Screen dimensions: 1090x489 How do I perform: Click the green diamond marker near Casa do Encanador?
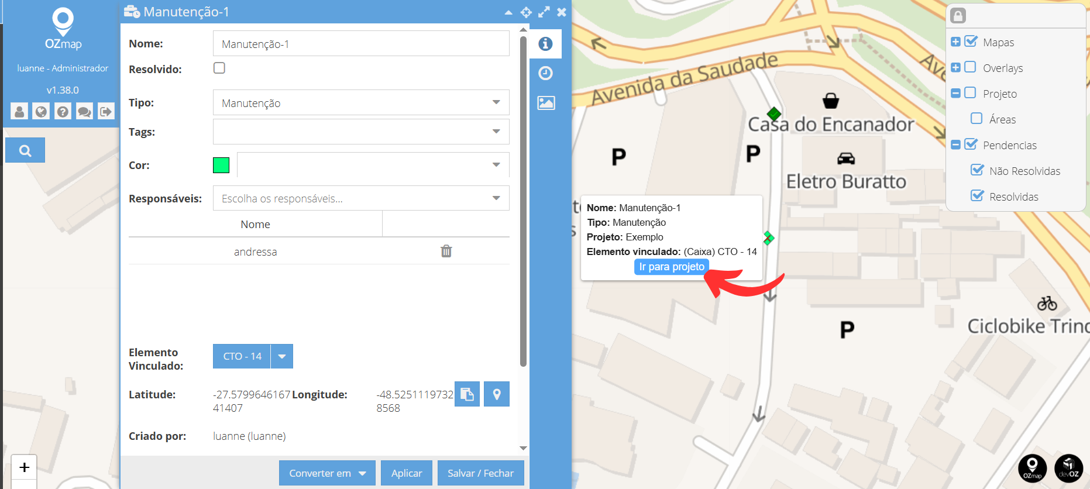tap(774, 113)
